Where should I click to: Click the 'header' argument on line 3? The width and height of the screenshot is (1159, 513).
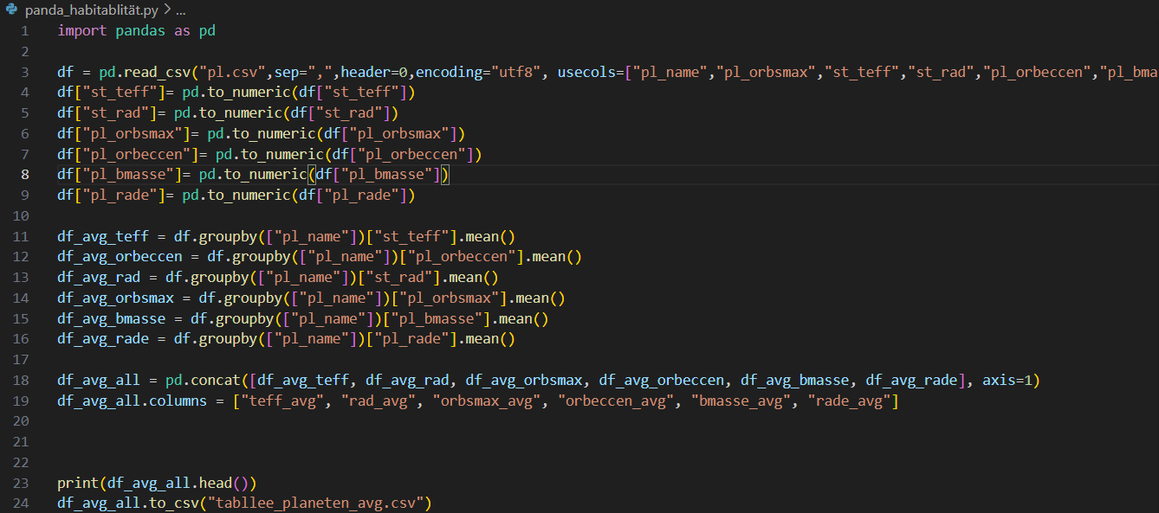[366, 72]
